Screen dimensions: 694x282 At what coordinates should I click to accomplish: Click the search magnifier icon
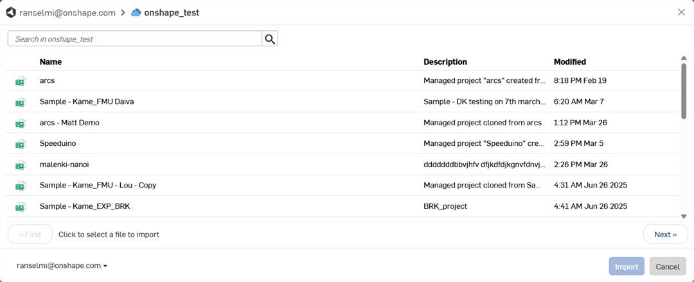tap(269, 39)
